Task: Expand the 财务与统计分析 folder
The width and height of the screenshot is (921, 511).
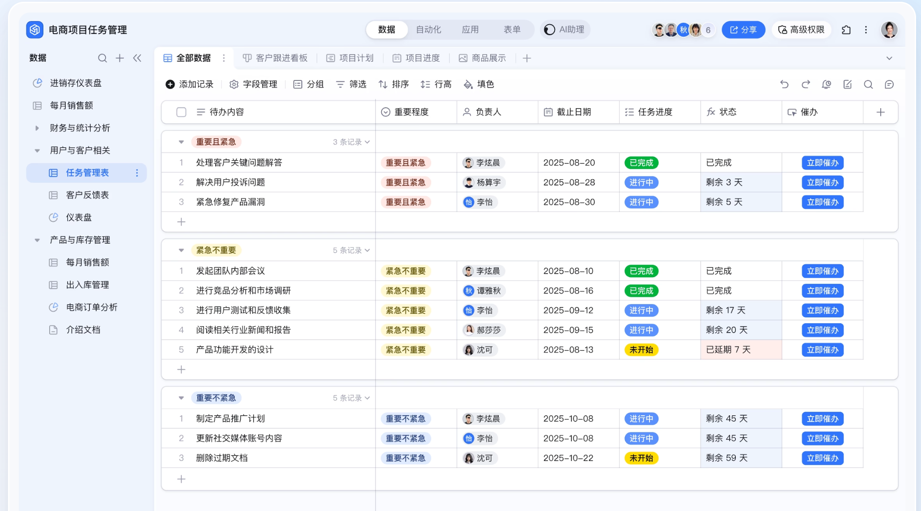Action: [37, 128]
